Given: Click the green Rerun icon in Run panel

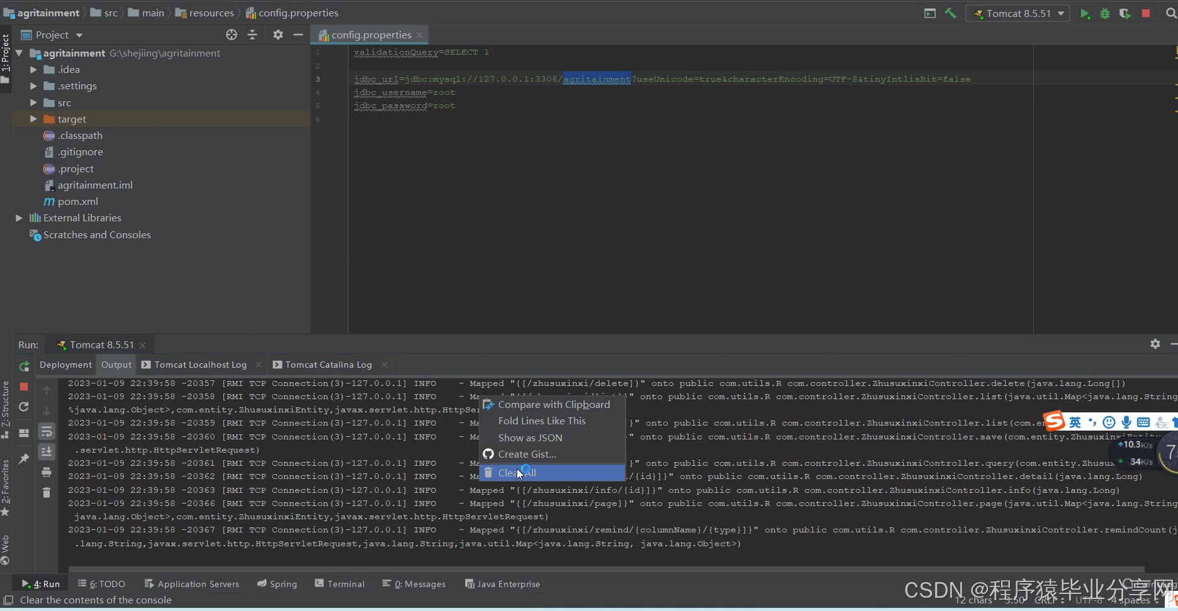Looking at the screenshot, I should [x=24, y=366].
